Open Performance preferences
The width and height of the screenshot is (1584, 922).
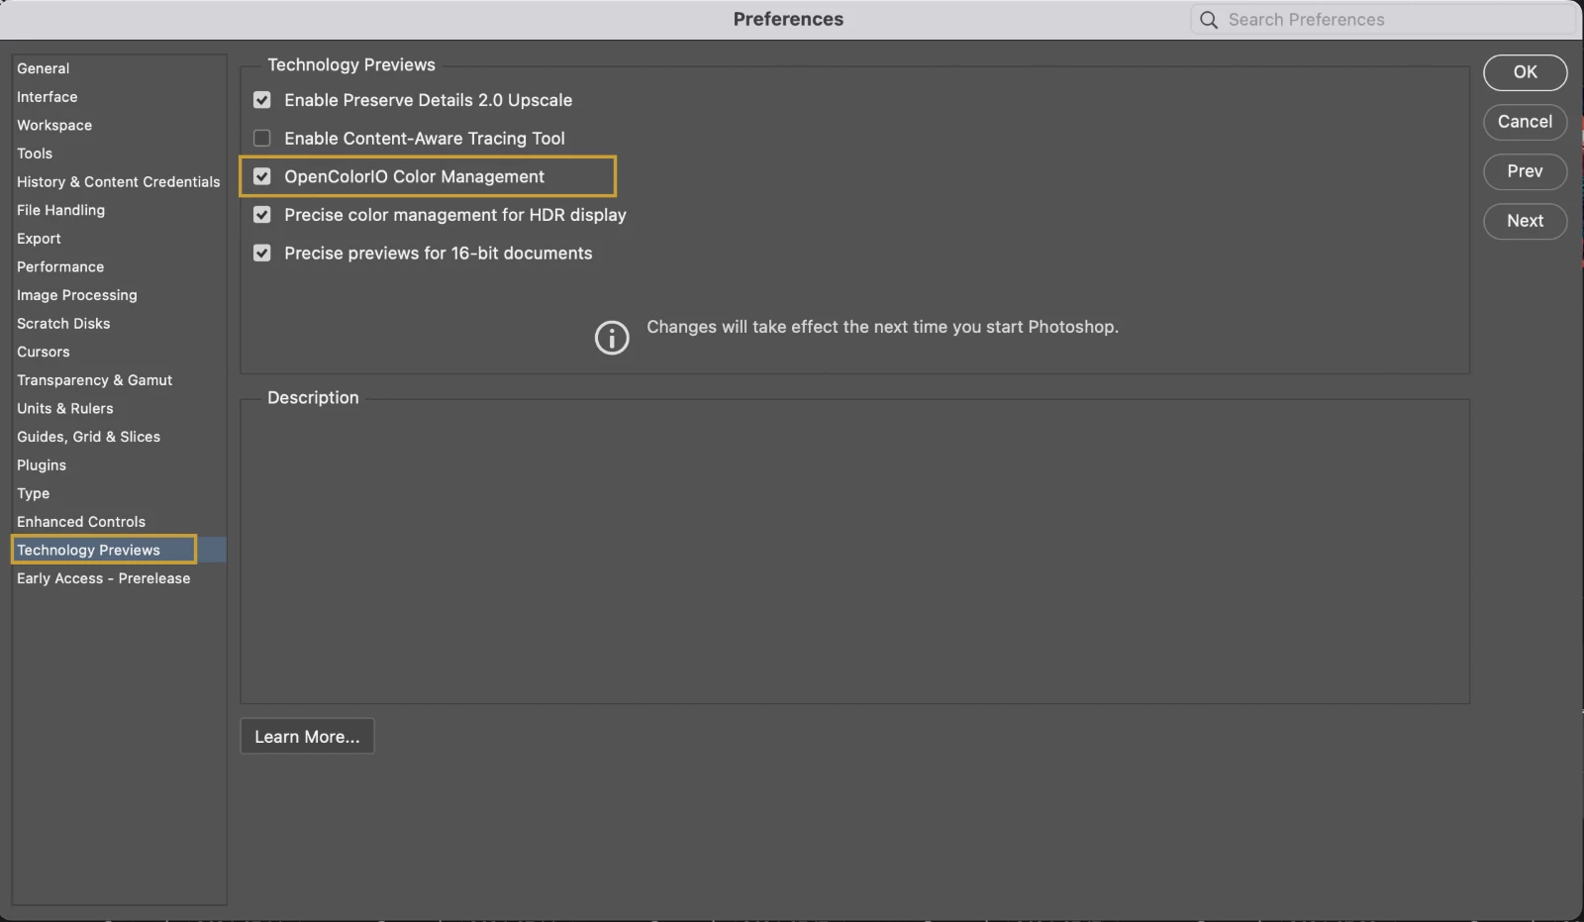(60, 267)
